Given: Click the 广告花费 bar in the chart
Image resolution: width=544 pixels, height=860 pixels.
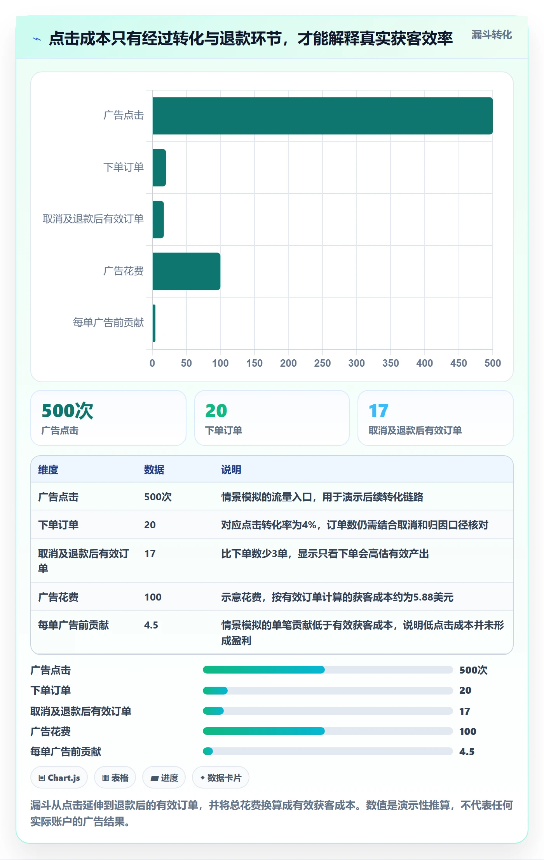Looking at the screenshot, I should (187, 271).
